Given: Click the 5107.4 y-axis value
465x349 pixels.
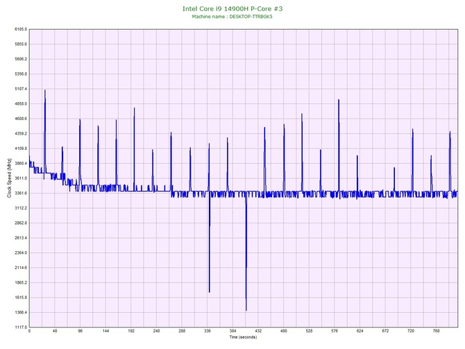Looking at the screenshot, I should point(21,89).
